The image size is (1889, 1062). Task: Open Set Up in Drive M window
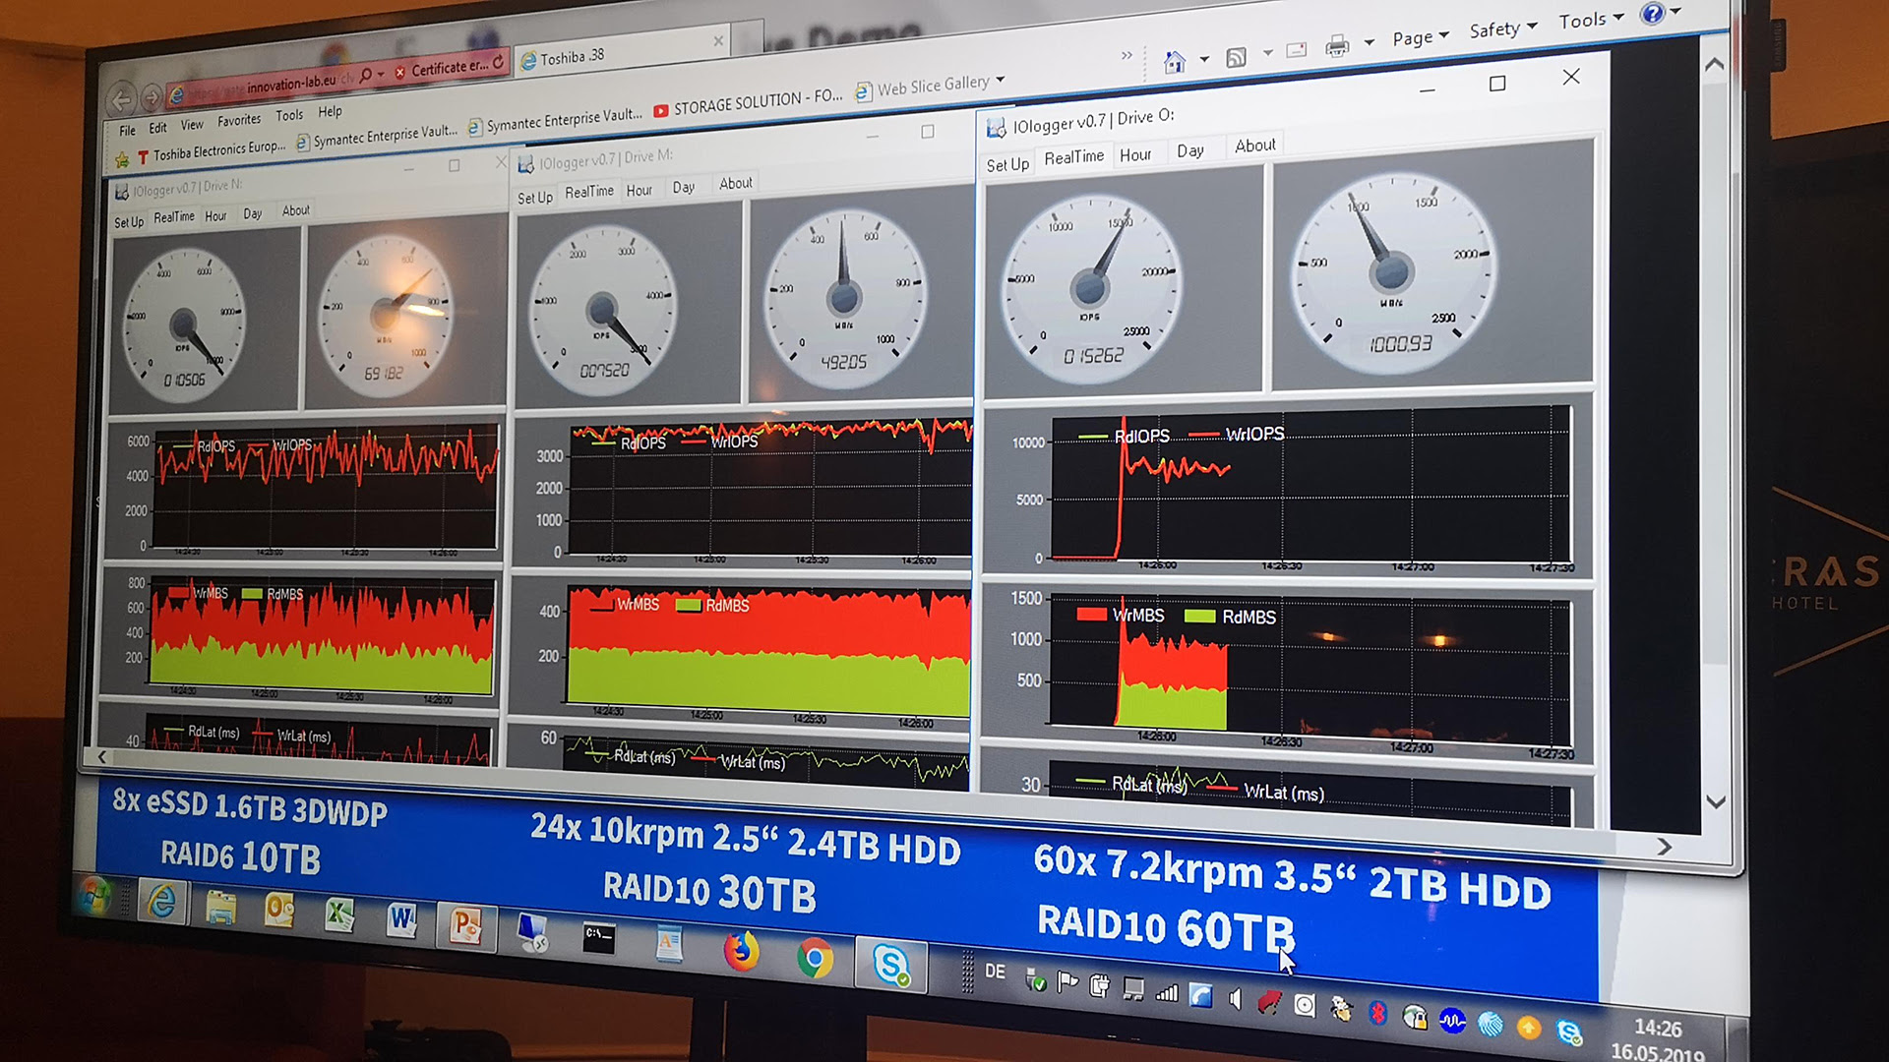(x=534, y=198)
